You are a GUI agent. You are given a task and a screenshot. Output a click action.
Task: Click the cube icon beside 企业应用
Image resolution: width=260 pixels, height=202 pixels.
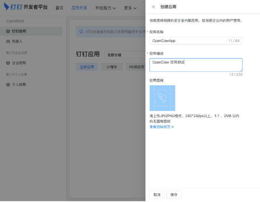8,63
